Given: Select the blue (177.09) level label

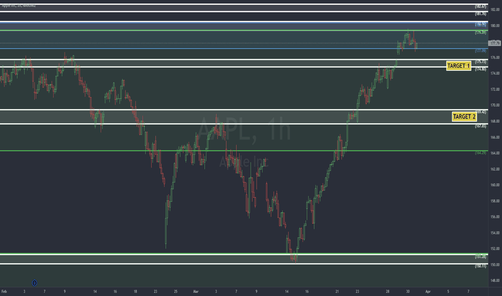Looking at the screenshot, I should click(480, 51).
